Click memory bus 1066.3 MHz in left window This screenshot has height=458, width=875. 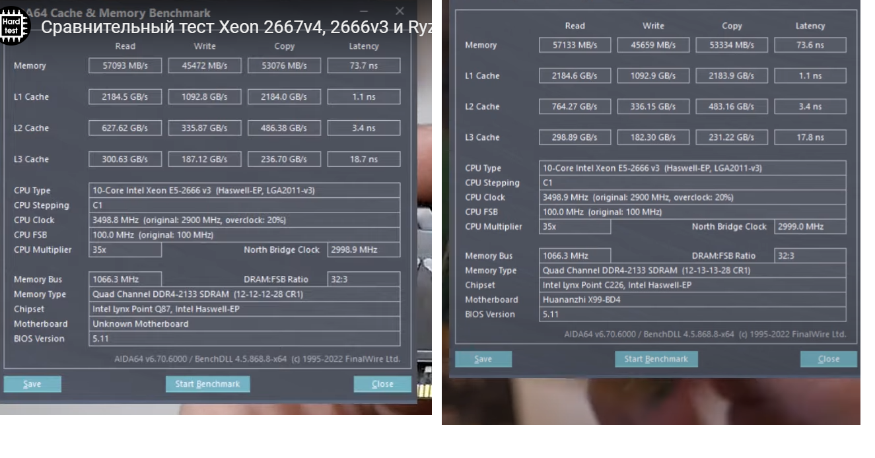coord(125,279)
